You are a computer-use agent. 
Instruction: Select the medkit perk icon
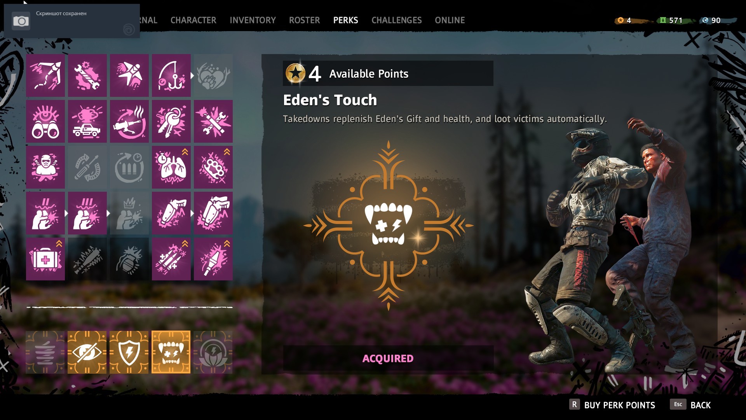click(x=45, y=259)
